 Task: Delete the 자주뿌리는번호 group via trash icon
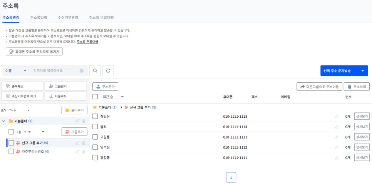click(x=84, y=152)
